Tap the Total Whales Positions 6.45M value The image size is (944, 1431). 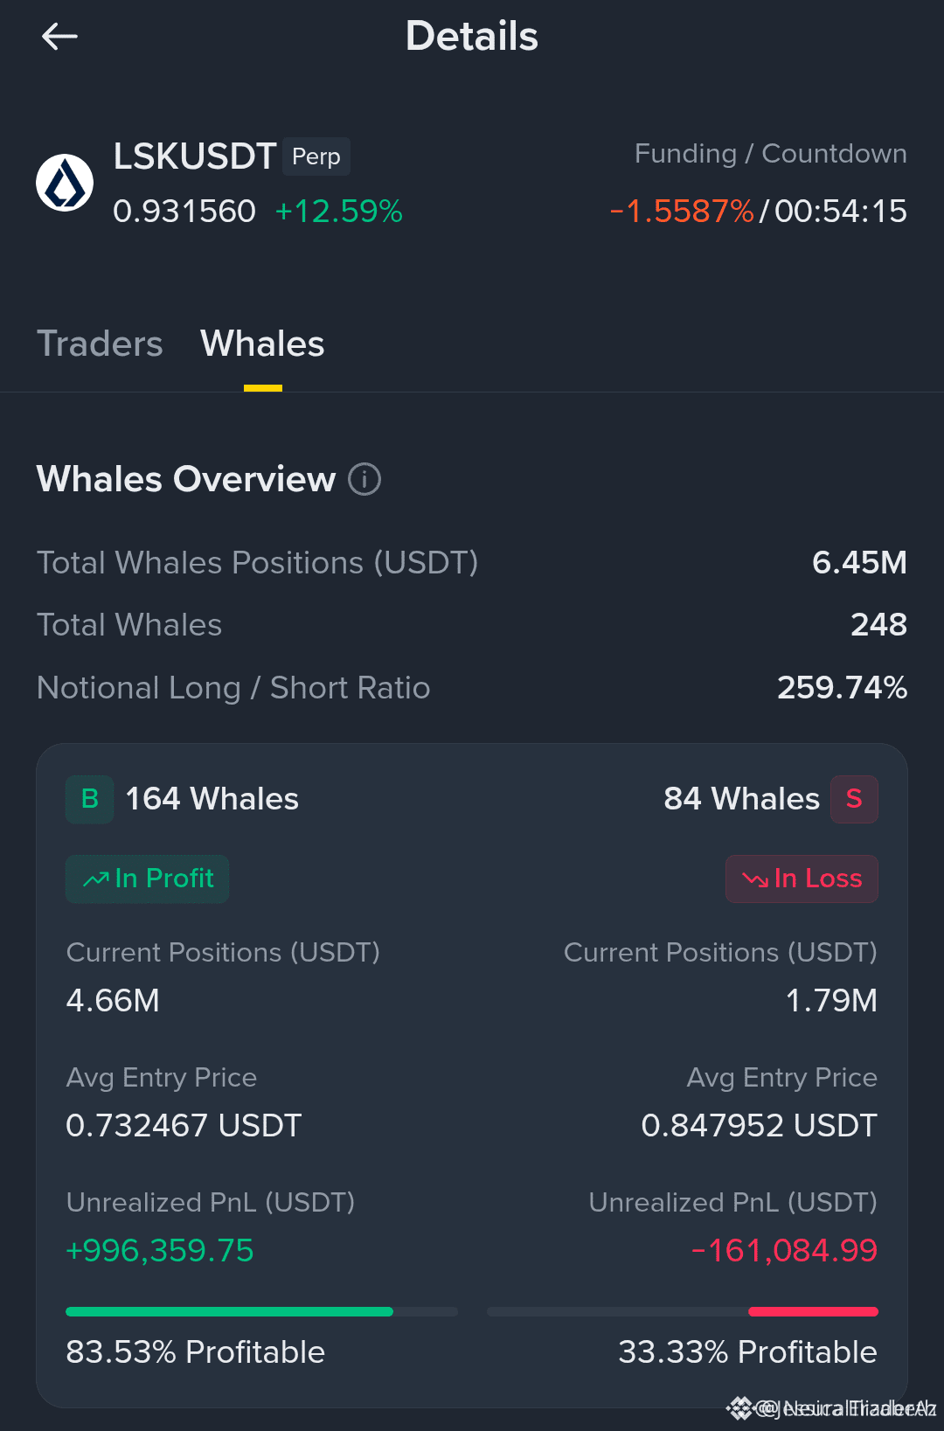(x=859, y=563)
